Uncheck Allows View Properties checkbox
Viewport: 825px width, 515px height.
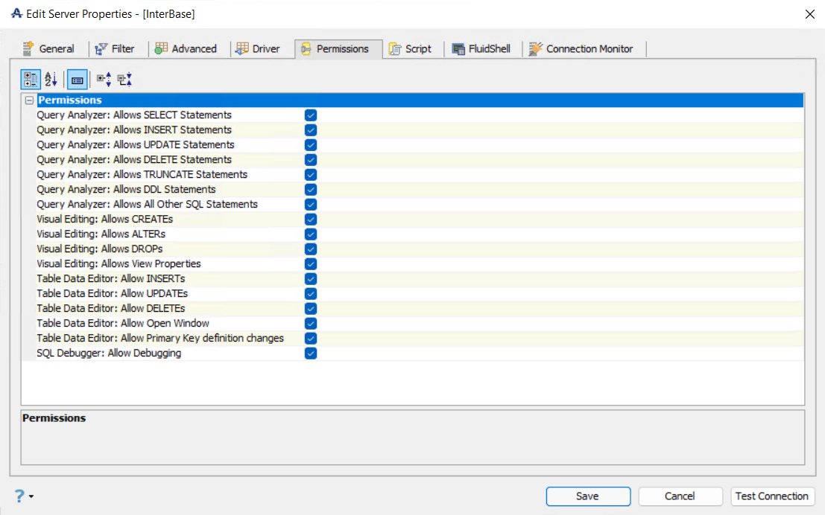pos(311,263)
